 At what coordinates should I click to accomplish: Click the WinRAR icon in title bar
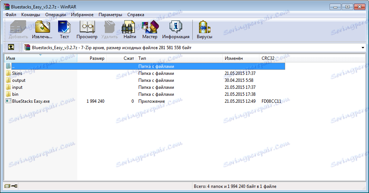[7, 7]
